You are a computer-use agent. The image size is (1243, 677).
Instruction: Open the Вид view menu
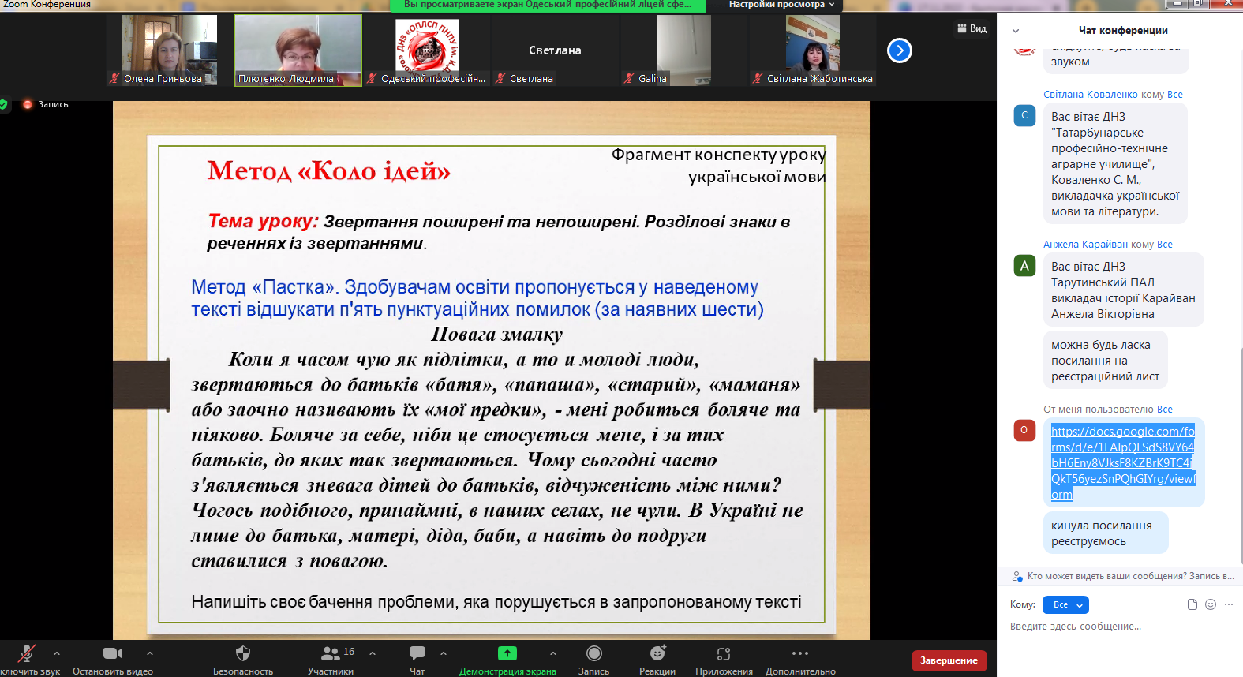pyautogui.click(x=972, y=28)
